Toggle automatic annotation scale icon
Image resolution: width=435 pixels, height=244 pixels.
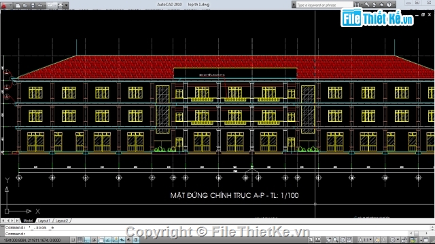pos(383,240)
